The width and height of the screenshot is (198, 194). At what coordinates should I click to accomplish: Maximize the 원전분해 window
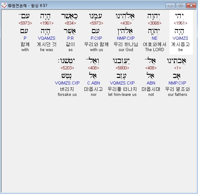pos(181,6)
